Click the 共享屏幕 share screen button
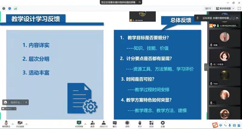The width and height of the screenshot is (242, 129). coord(79,124)
